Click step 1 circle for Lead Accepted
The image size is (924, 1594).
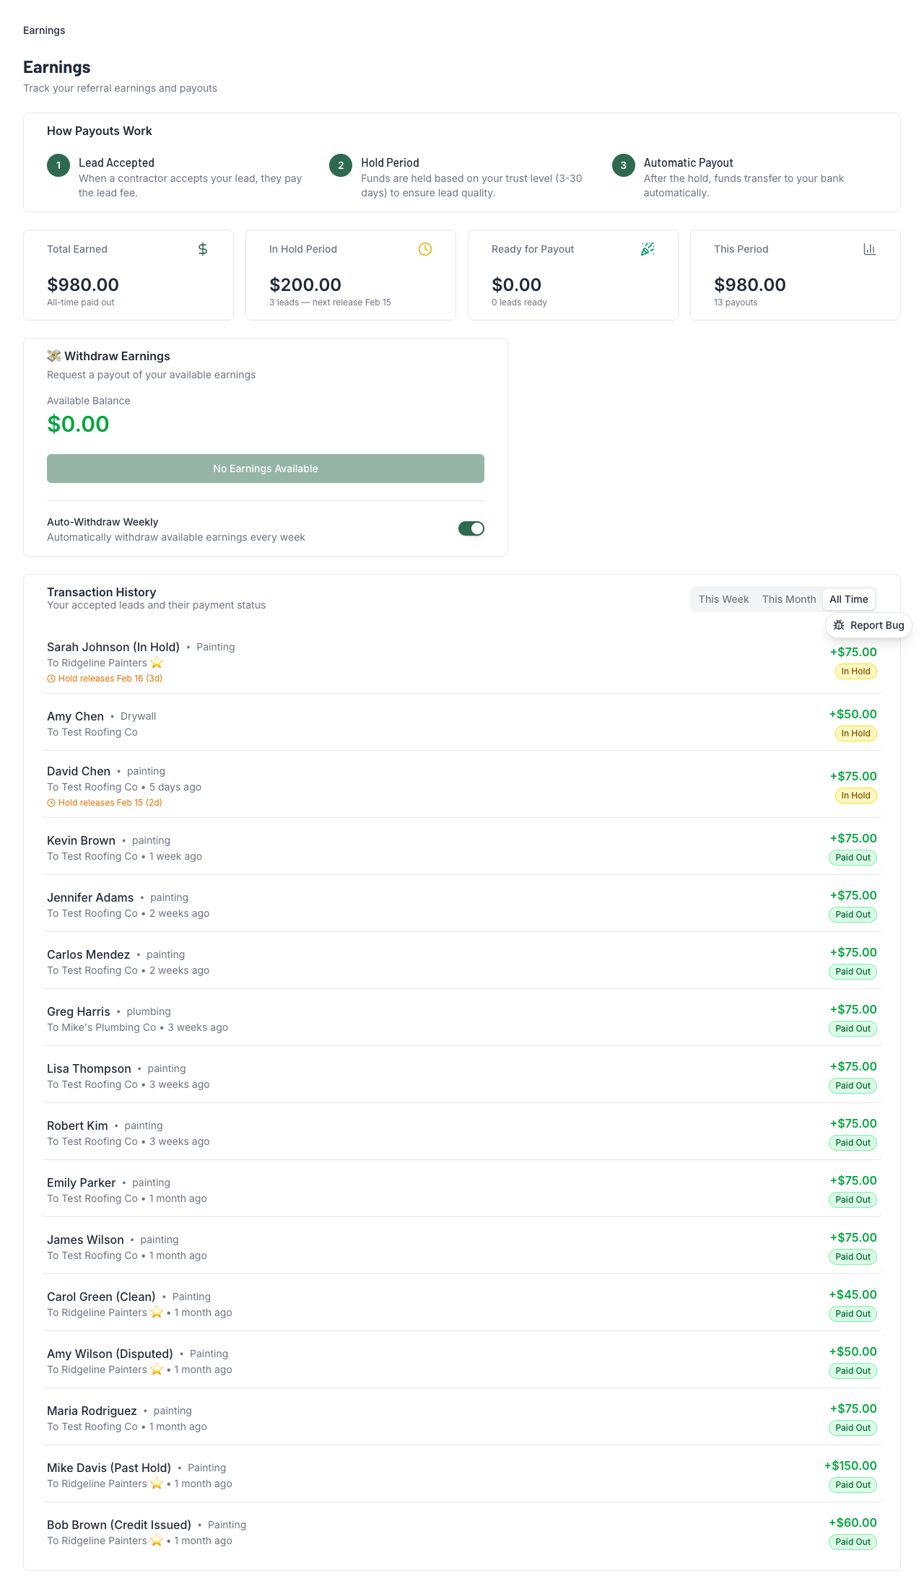[x=58, y=165]
